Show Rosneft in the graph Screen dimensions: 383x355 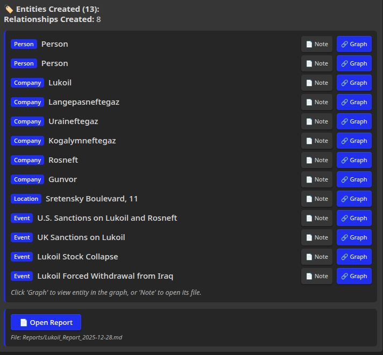point(354,160)
